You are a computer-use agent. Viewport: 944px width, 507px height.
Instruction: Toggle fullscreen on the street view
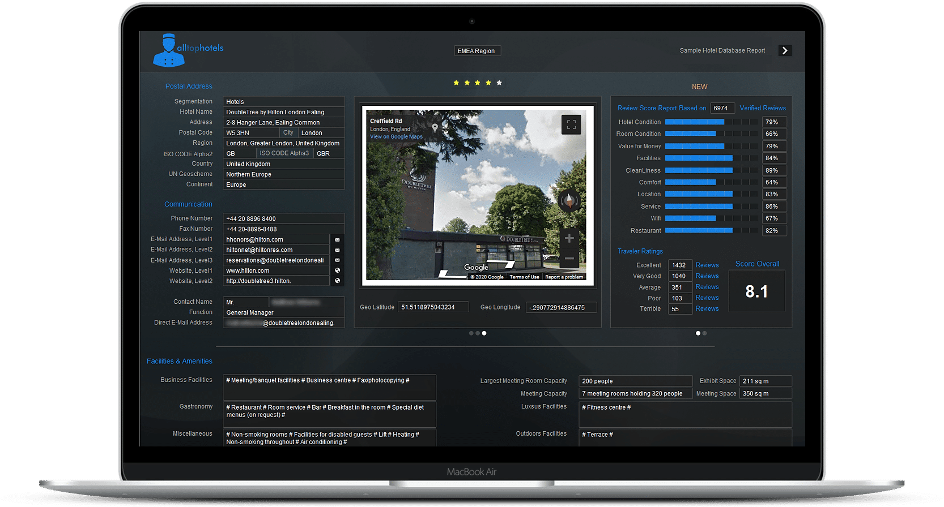pyautogui.click(x=571, y=124)
